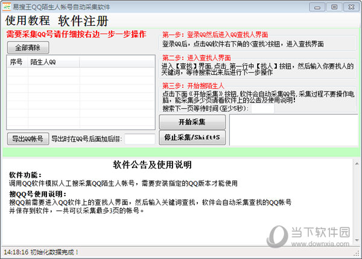Click the 开始采集 button

coord(192,122)
